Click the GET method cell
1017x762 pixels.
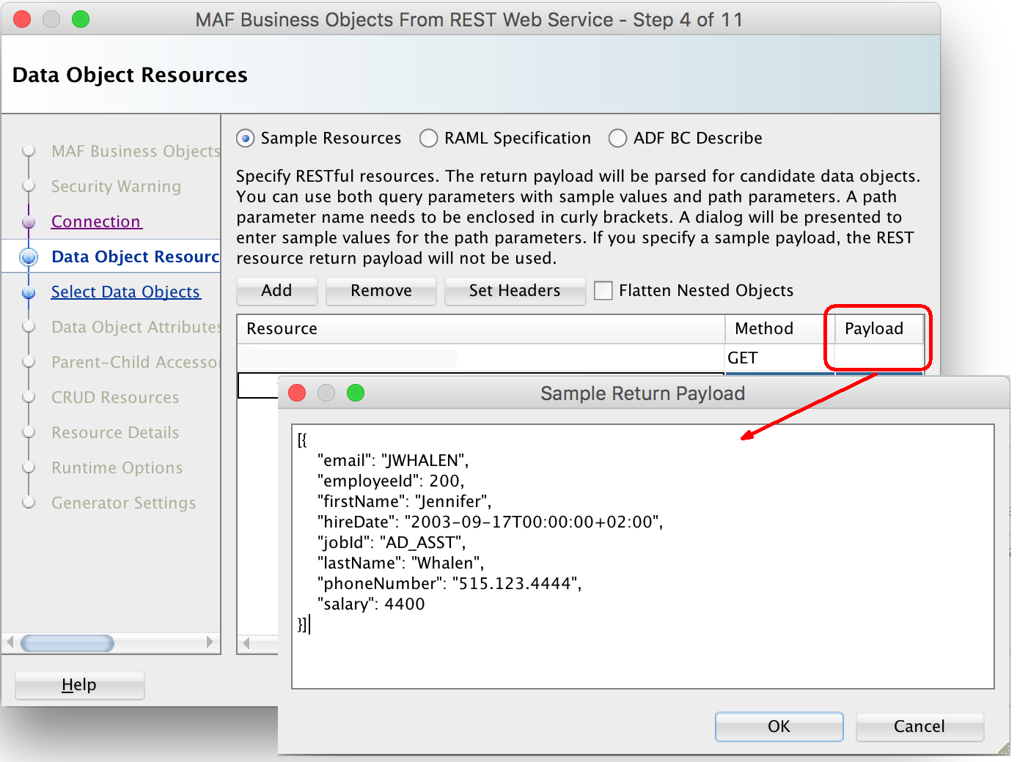[780, 358]
